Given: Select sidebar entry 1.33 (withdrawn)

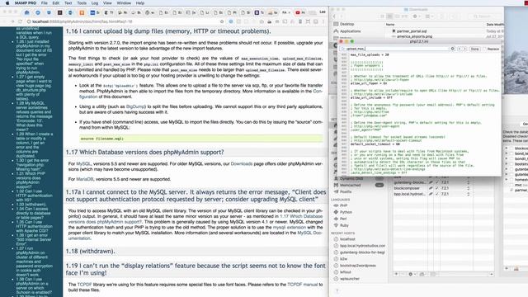Looking at the screenshot, I should coord(31,205).
